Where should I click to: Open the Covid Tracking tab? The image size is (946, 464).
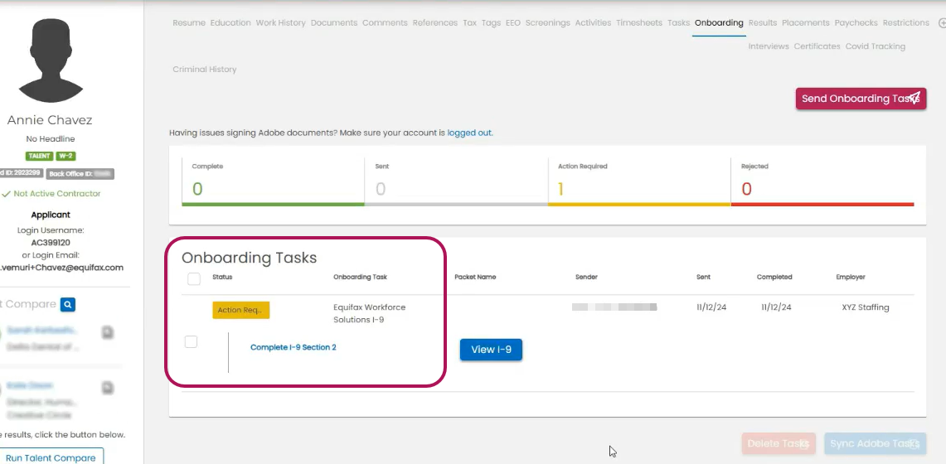(x=875, y=46)
